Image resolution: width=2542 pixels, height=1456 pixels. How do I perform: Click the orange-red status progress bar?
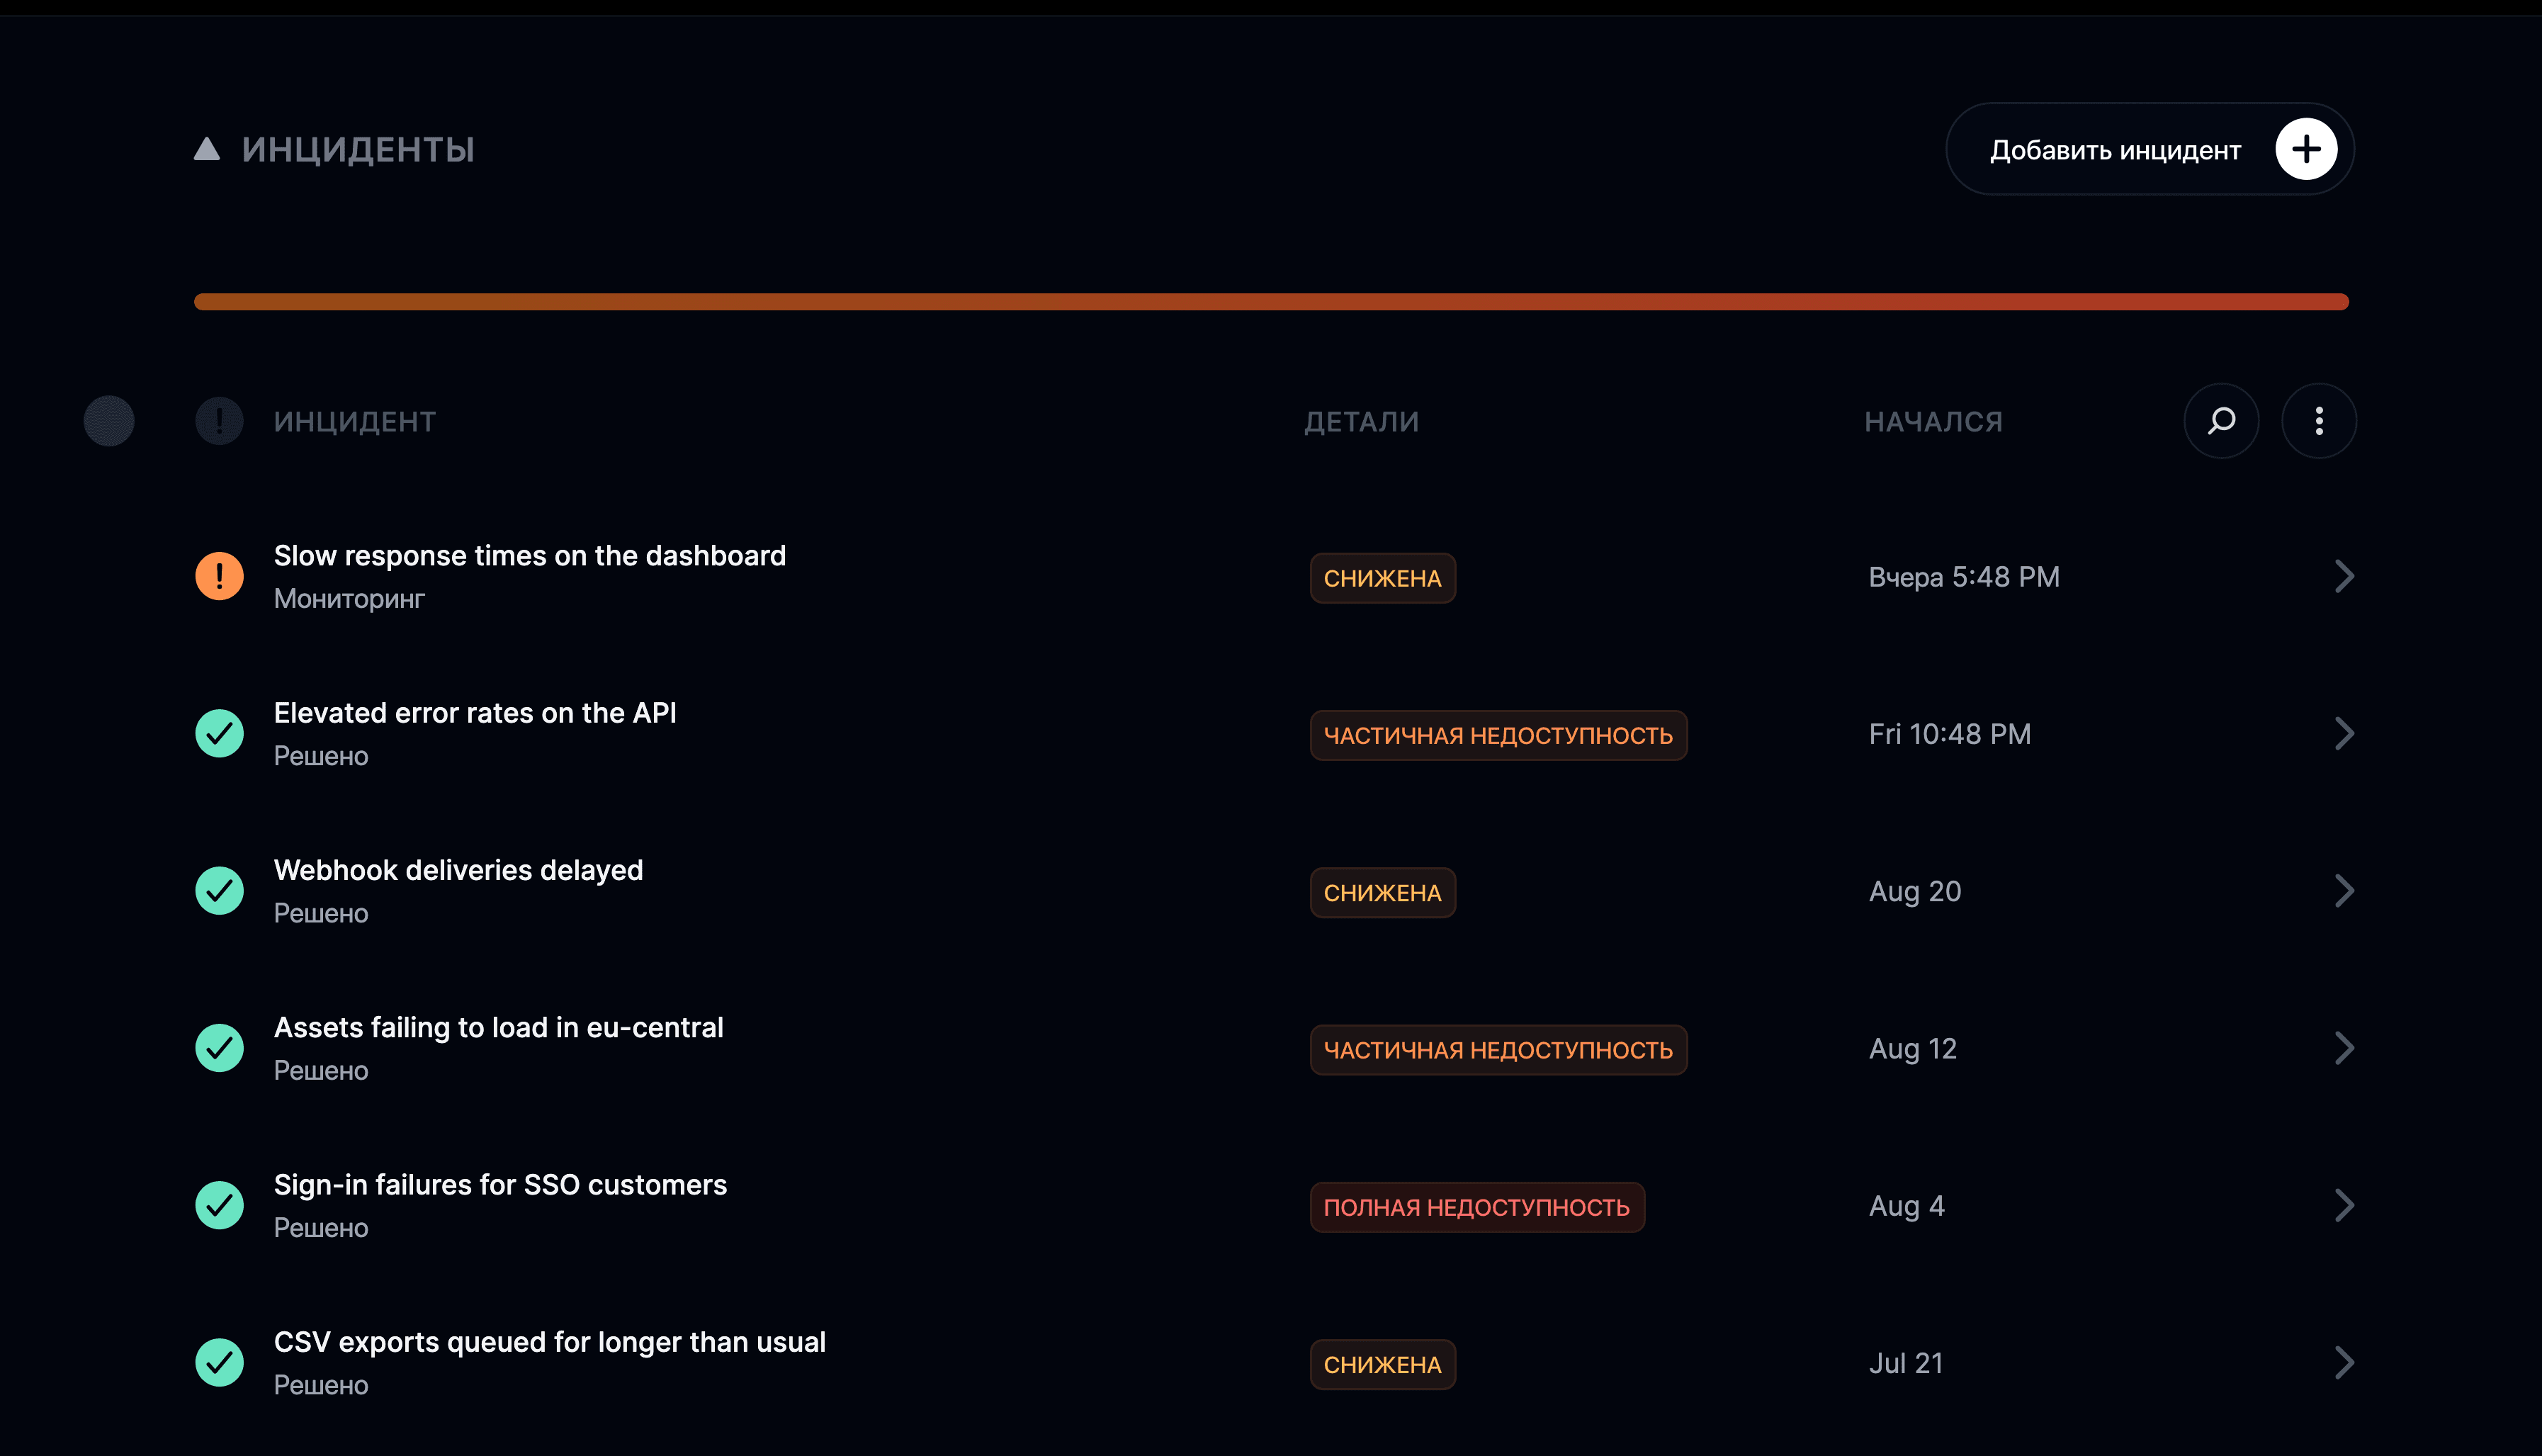pos(1270,302)
